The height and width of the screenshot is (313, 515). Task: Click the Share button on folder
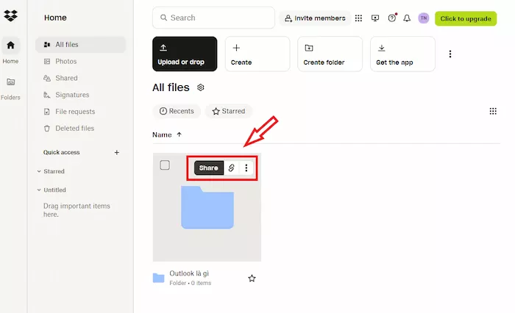click(x=208, y=168)
